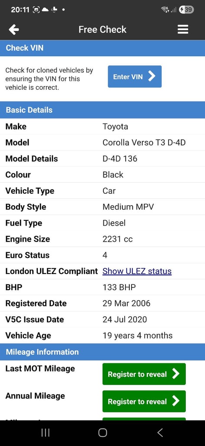Tap Android back navigation chevron
This screenshot has height=446, width=205.
160,432
